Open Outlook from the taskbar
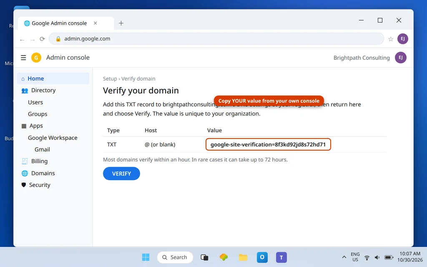This screenshot has width=427, height=267. (x=262, y=257)
